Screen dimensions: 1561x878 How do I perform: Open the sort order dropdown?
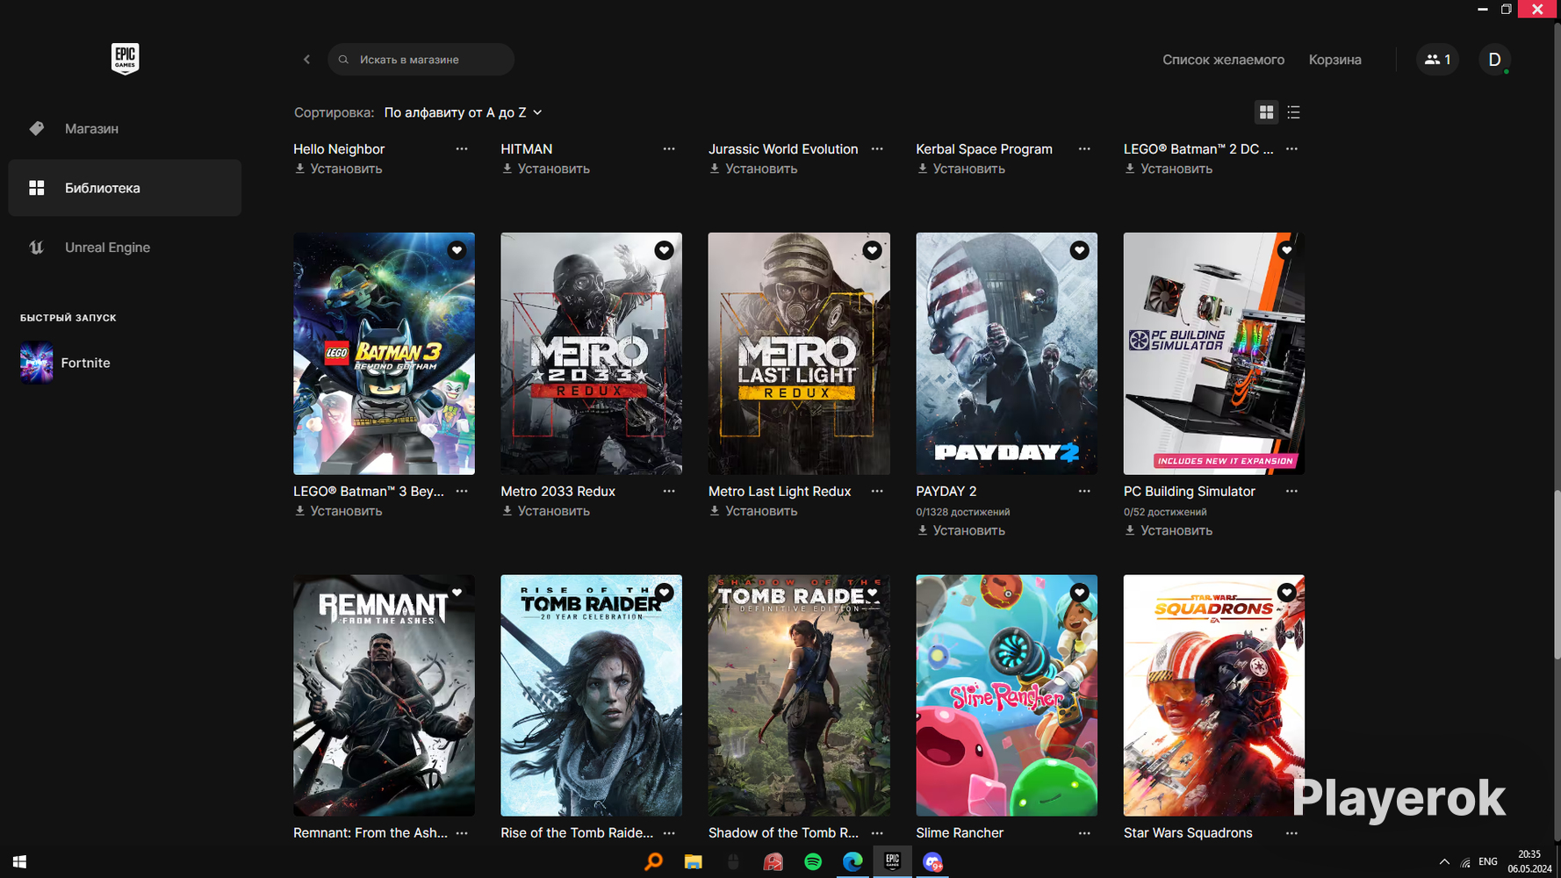point(463,112)
